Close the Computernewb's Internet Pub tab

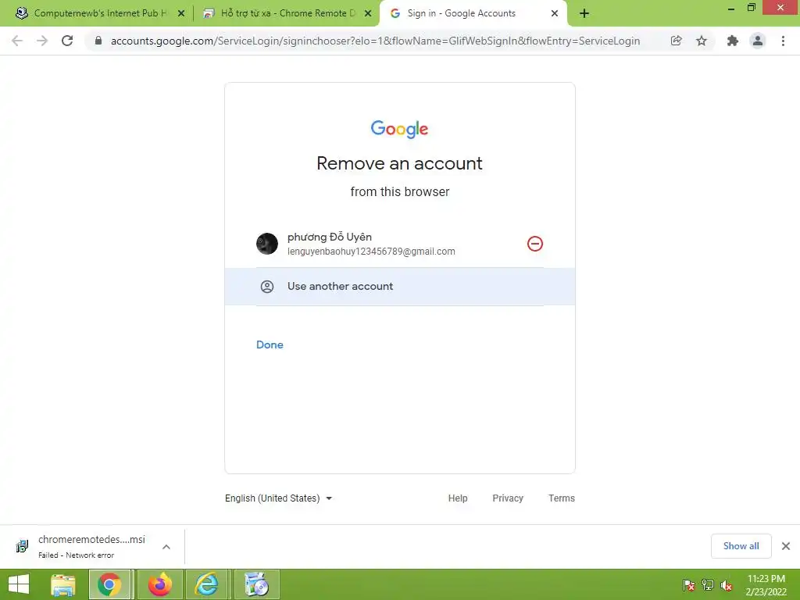[181, 14]
